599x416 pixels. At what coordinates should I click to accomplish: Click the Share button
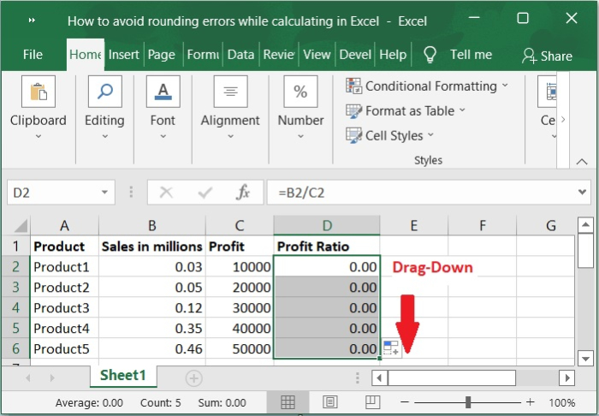(547, 56)
